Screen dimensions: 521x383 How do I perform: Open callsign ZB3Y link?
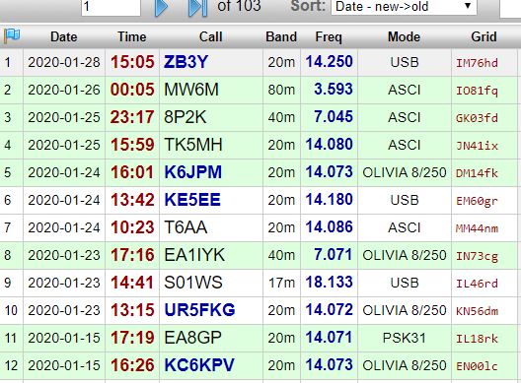click(x=186, y=62)
